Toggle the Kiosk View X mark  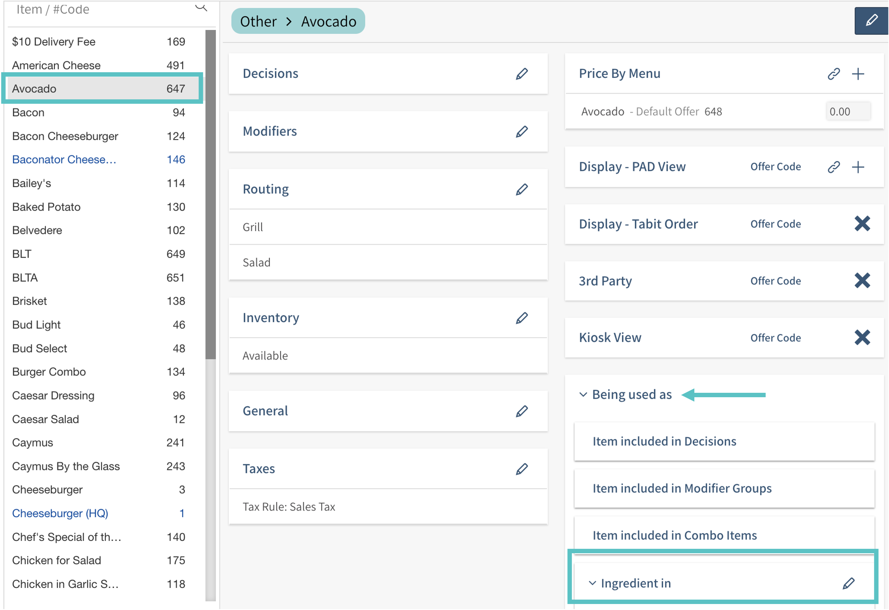(x=862, y=338)
